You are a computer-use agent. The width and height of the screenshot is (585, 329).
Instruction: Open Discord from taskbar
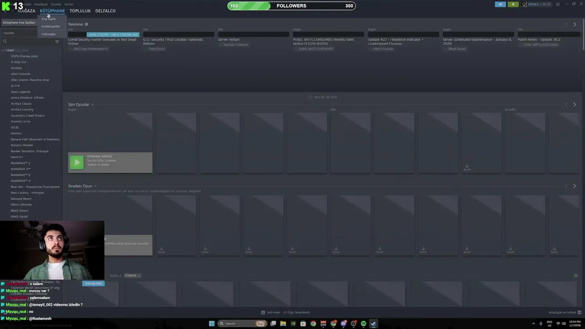(x=343, y=324)
